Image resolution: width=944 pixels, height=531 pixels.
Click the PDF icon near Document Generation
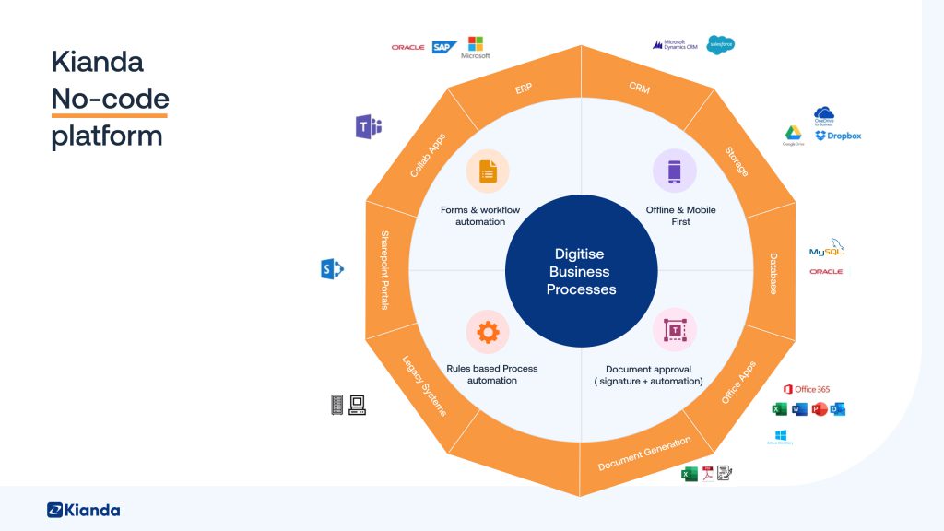(708, 474)
